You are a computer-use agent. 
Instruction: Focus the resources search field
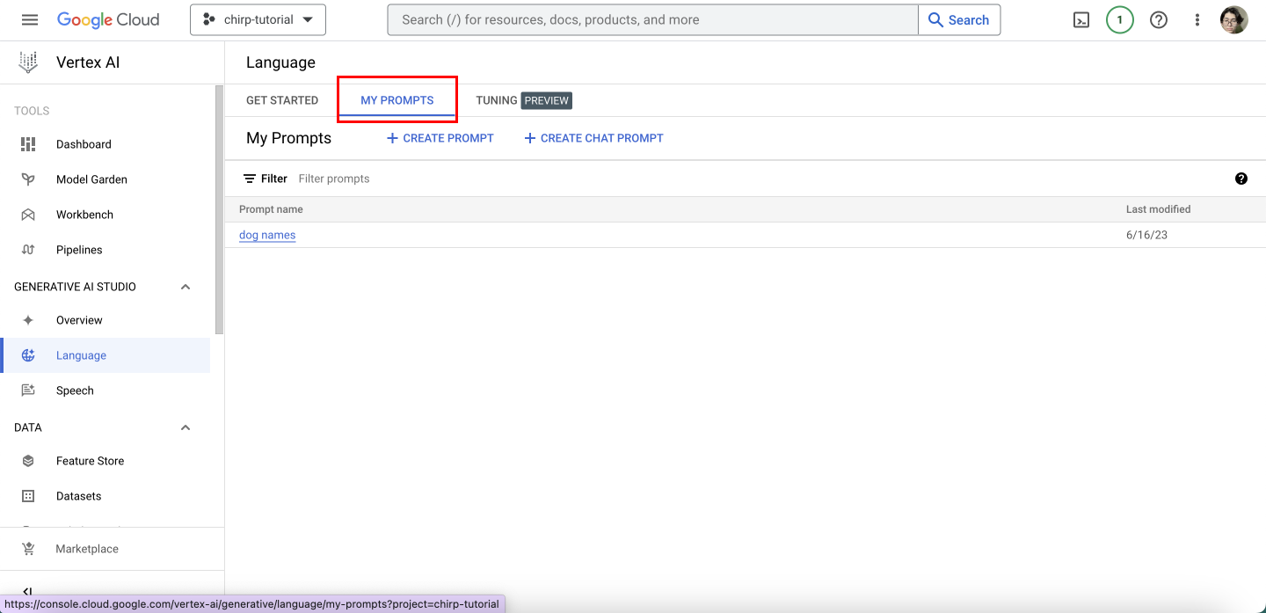[x=652, y=19]
